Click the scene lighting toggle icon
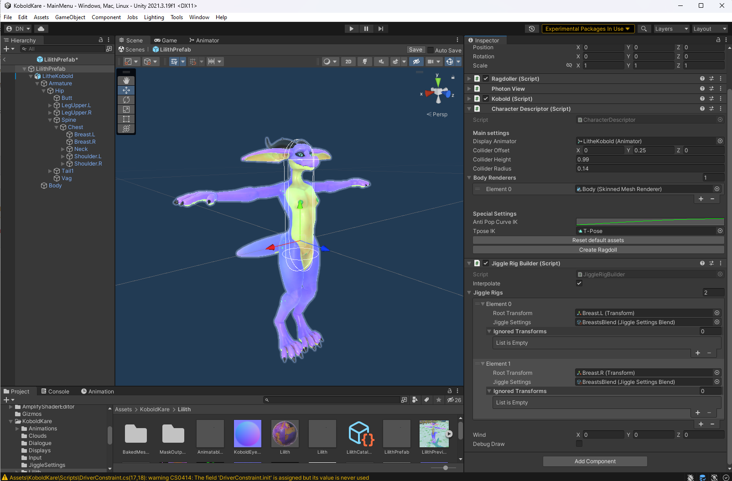Image resolution: width=732 pixels, height=481 pixels. coord(365,62)
